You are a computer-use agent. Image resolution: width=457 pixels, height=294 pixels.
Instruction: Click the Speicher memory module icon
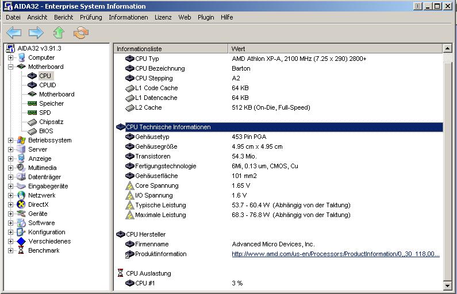(32, 103)
